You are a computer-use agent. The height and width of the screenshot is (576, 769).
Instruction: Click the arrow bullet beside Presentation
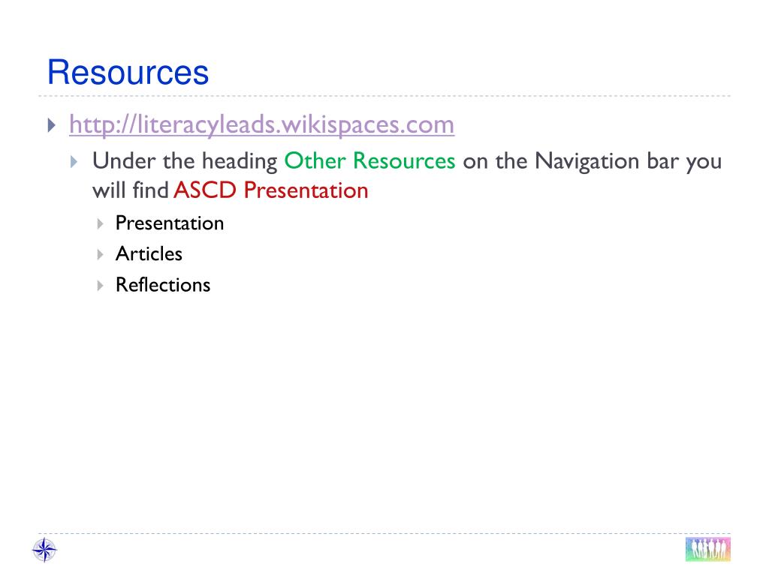[x=100, y=224]
